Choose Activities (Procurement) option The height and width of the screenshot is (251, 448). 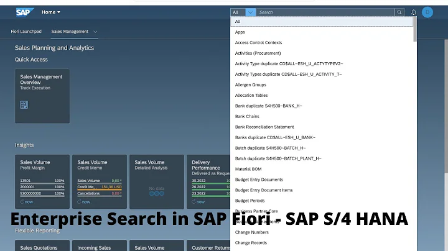(x=322, y=53)
